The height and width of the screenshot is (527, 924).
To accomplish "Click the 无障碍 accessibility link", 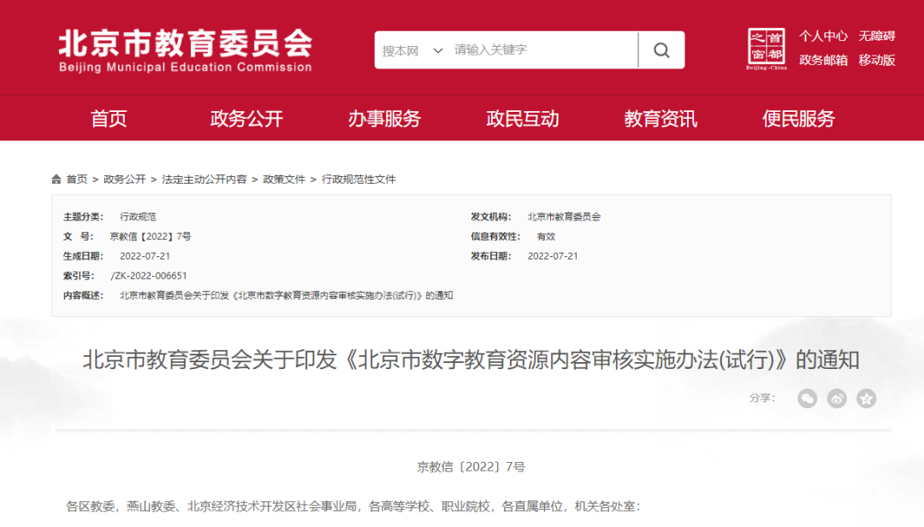I will (877, 36).
